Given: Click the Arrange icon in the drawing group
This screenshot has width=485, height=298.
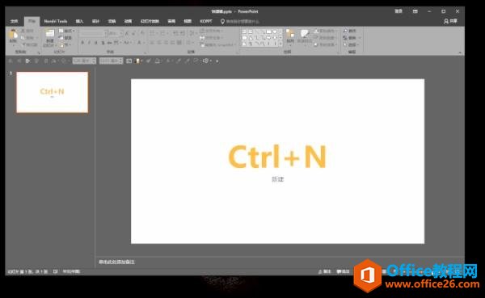Looking at the screenshot, I should [290, 33].
